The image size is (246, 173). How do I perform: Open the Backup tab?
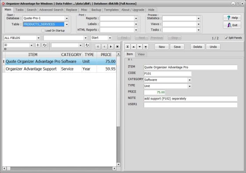coord(96,10)
